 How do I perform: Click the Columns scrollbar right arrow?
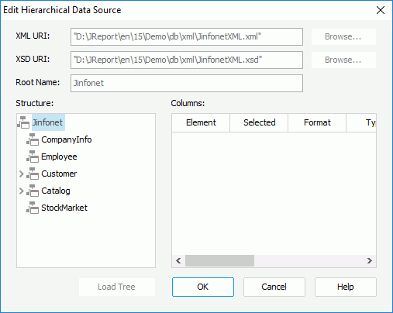point(370,260)
